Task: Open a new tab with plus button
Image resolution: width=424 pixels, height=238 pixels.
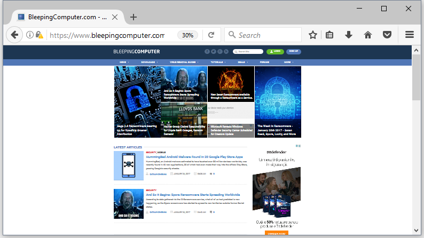Action: point(134,17)
